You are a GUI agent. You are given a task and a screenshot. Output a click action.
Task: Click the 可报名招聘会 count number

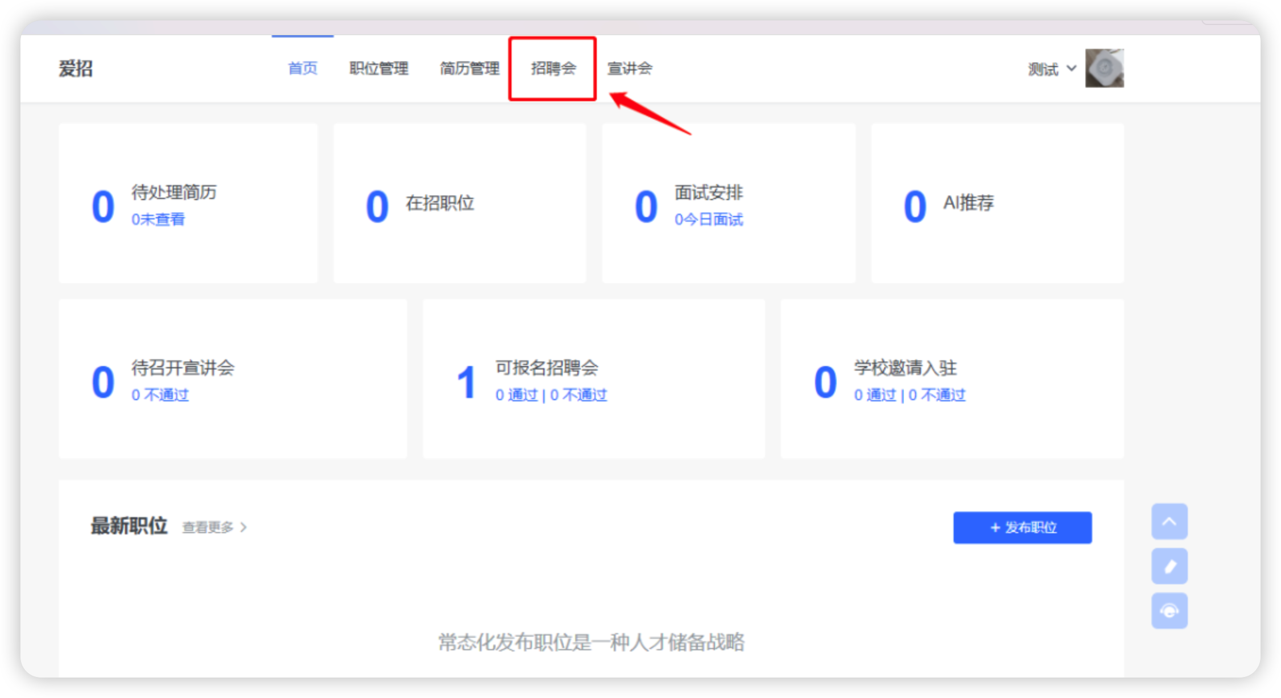(466, 382)
